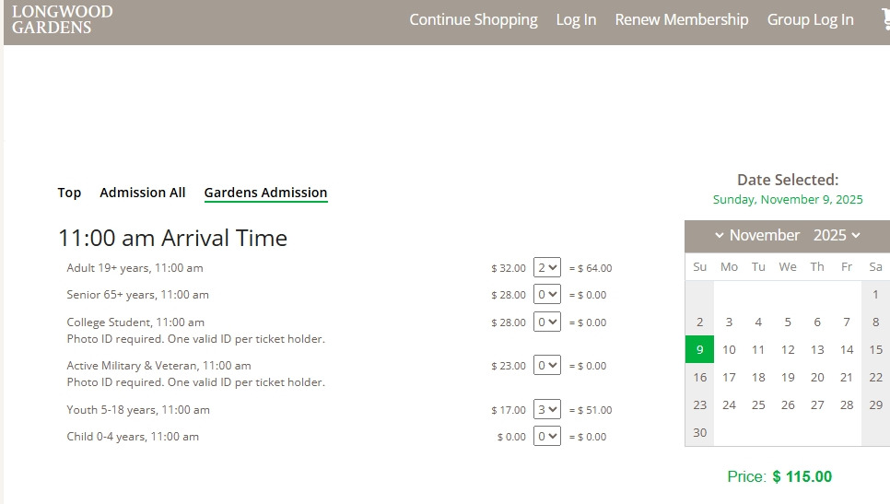The width and height of the screenshot is (890, 504).
Task: Switch to Admission All tab
Action: [x=143, y=193]
